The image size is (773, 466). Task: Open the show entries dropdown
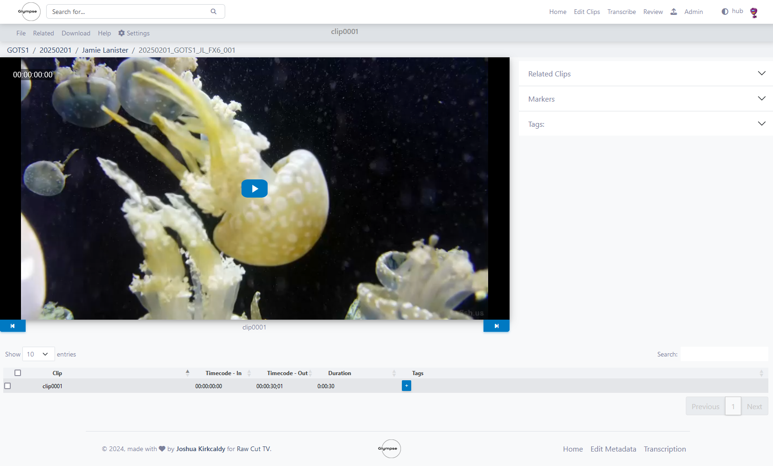coord(38,354)
